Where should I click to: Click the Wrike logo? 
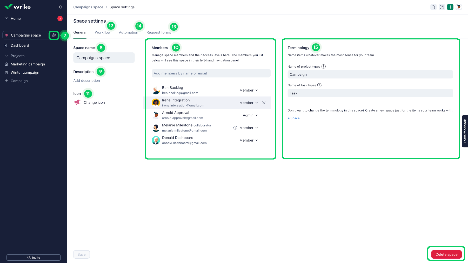pos(18,7)
